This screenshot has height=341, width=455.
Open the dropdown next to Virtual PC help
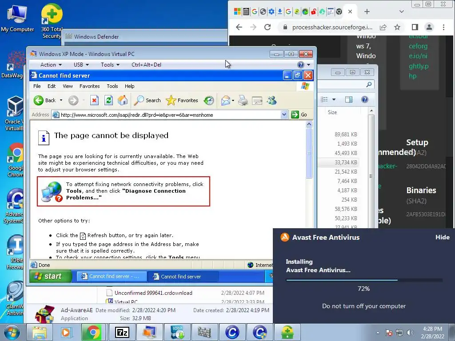309,65
